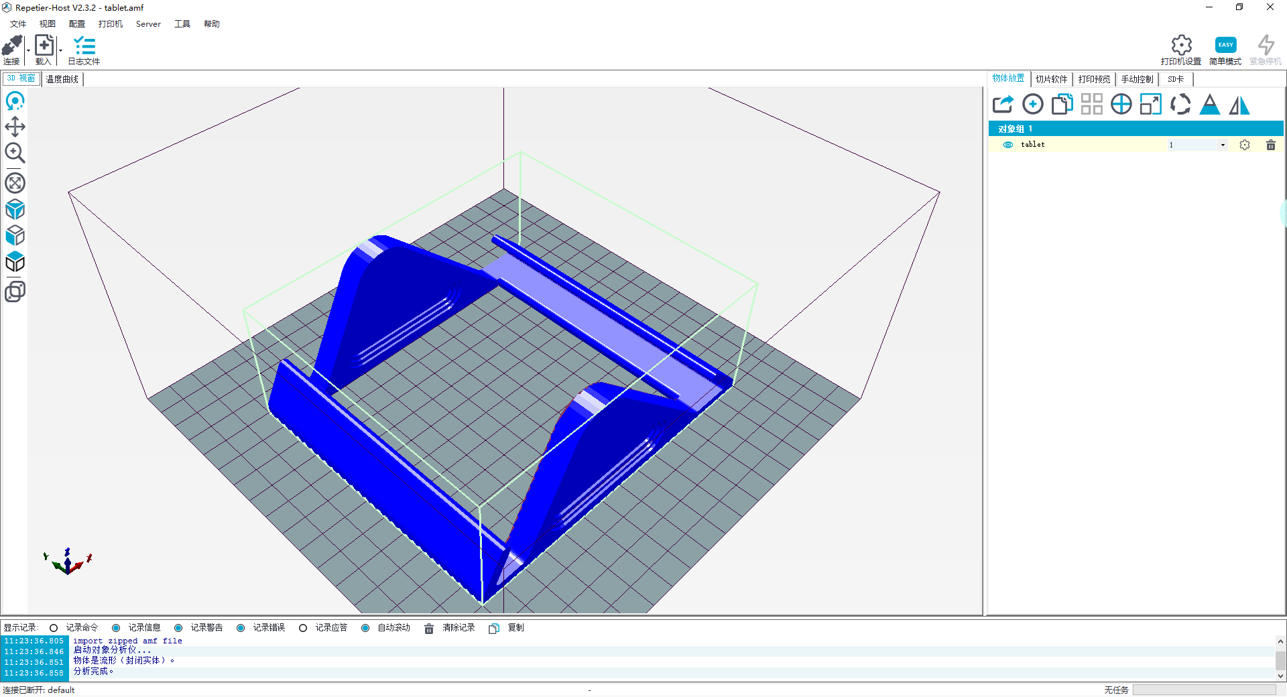Image resolution: width=1287 pixels, height=697 pixels.
Task: Select the tablet object row name
Action: [1032, 145]
